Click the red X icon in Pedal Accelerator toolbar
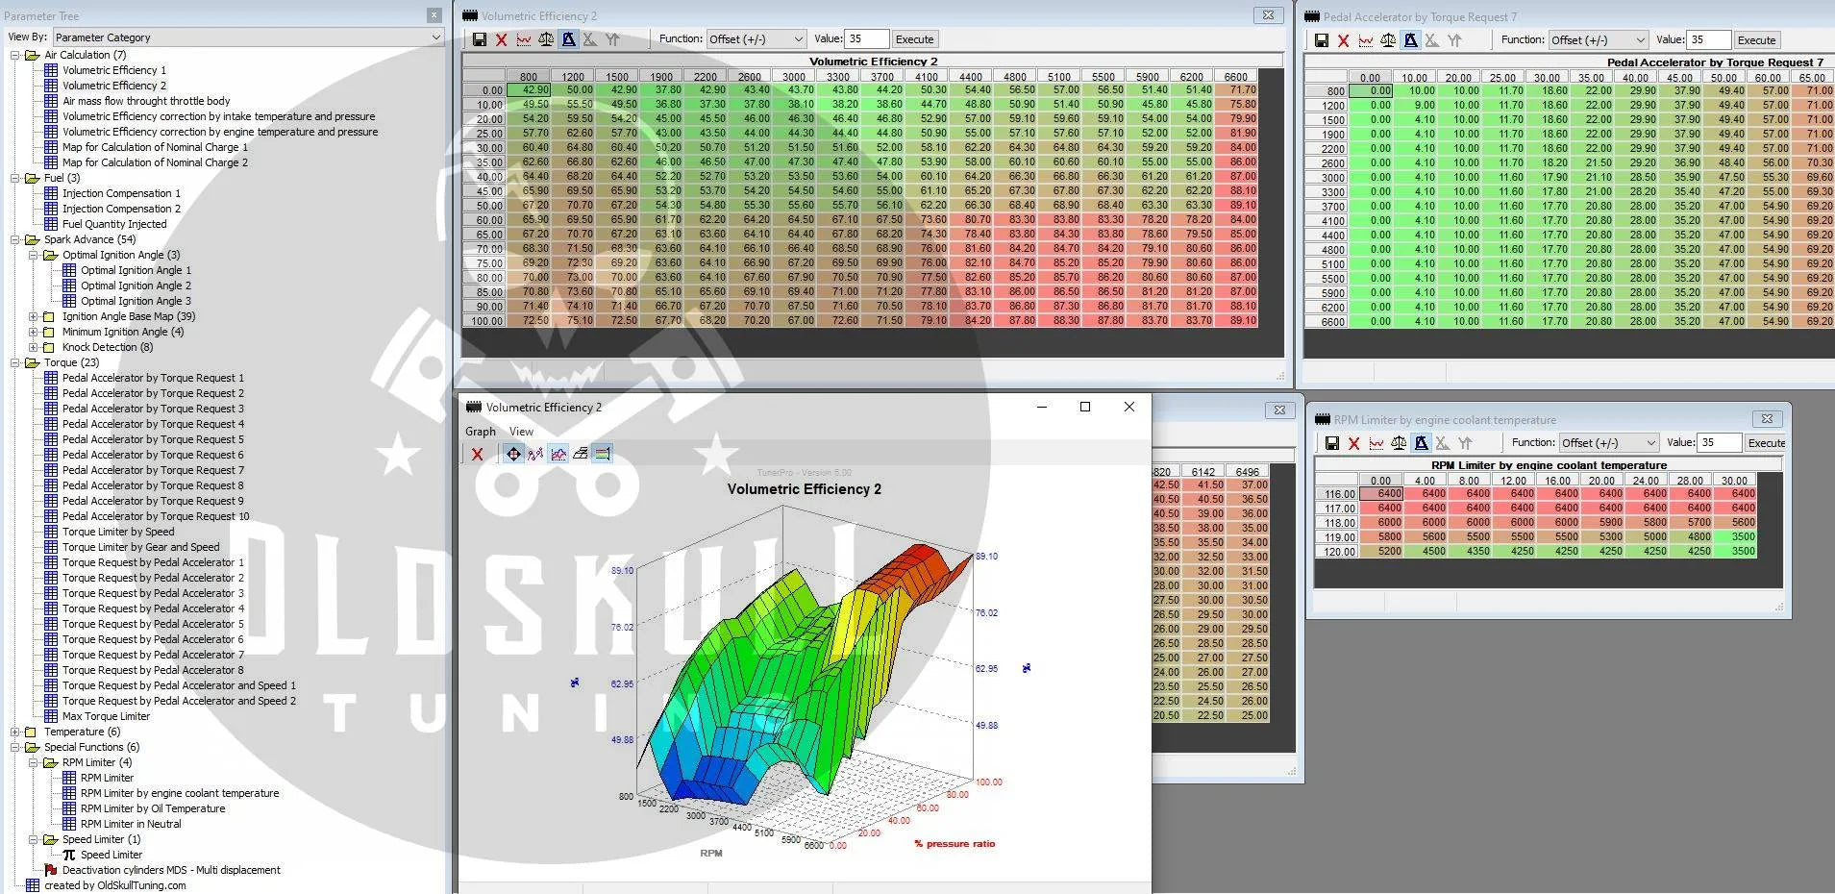 [x=1343, y=40]
